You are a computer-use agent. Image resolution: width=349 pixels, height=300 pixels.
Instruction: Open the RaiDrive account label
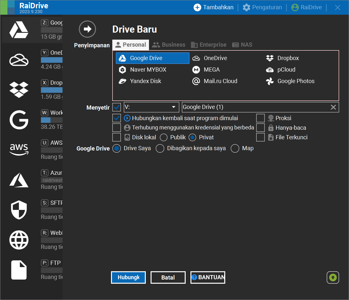pos(311,7)
